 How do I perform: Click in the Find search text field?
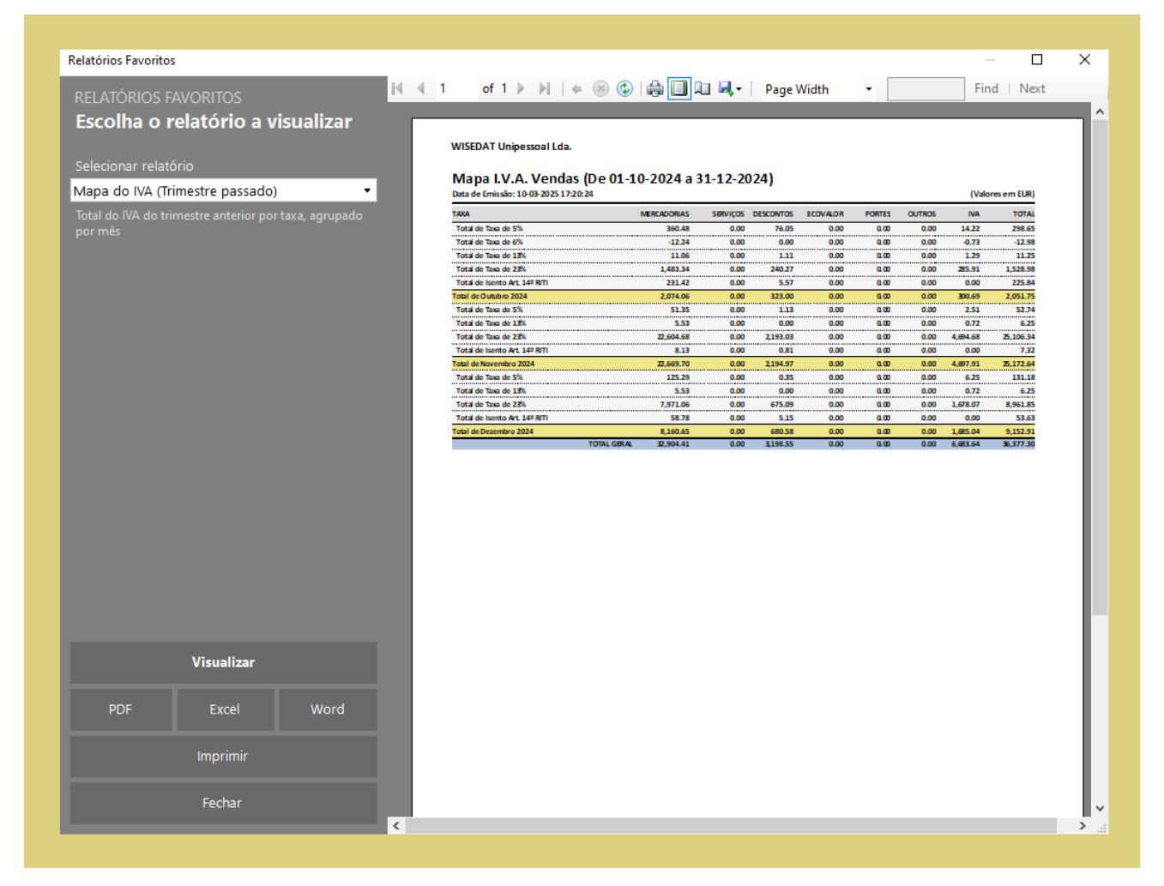926,89
